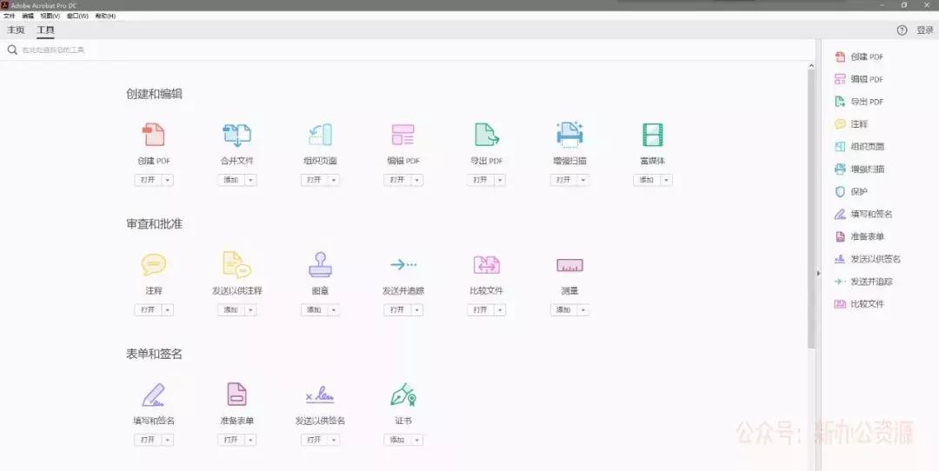The height and width of the screenshot is (471, 939).
Task: Open 创建 PDF in right sidebar
Action: (859, 56)
